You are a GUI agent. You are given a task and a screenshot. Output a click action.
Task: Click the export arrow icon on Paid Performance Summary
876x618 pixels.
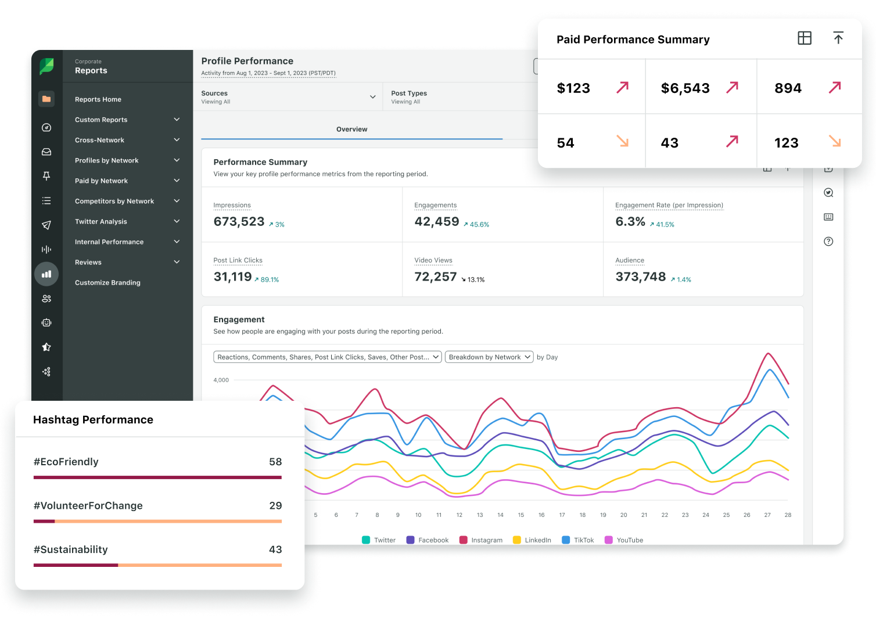coord(838,38)
